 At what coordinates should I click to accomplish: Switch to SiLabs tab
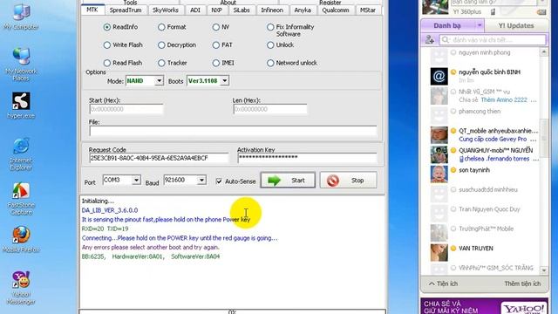242,10
